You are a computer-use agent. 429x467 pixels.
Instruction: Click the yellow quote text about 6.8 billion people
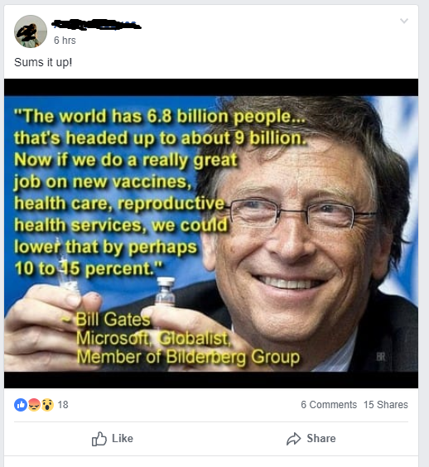(x=161, y=192)
